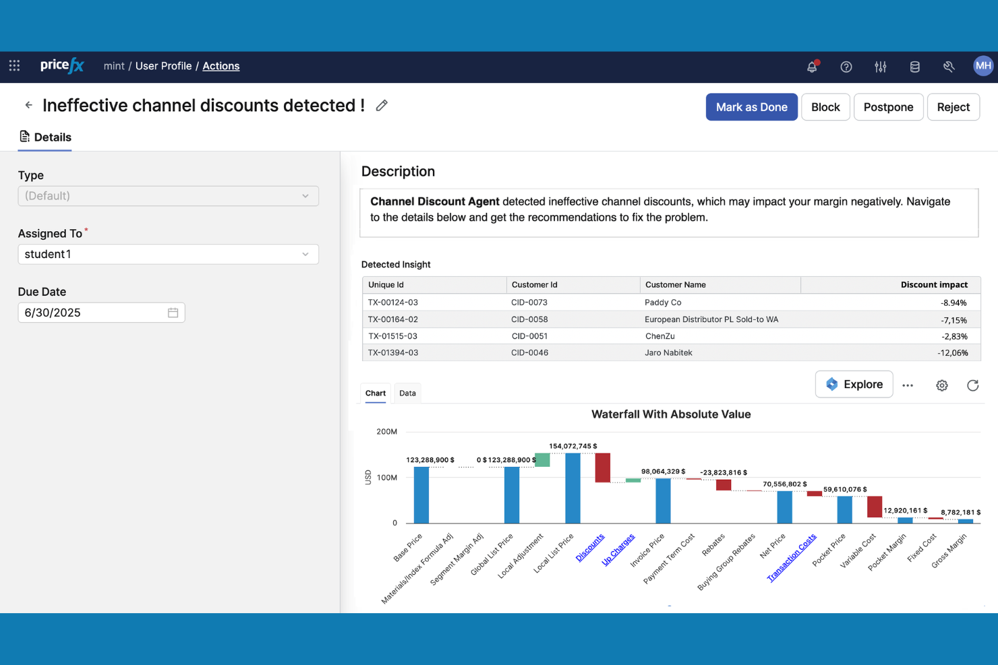Open the sliders configuration icon
This screenshot has width=998, height=665.
pos(880,67)
